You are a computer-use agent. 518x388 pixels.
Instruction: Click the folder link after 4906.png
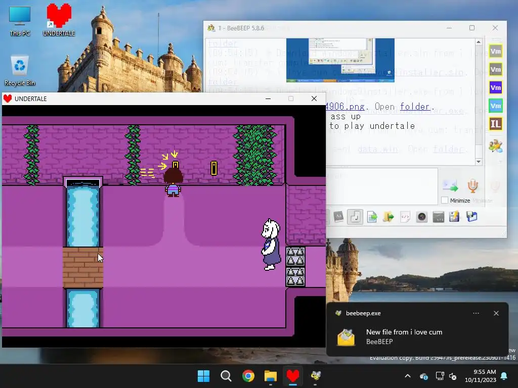(x=415, y=107)
